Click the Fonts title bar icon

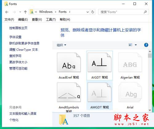pos(6,4)
